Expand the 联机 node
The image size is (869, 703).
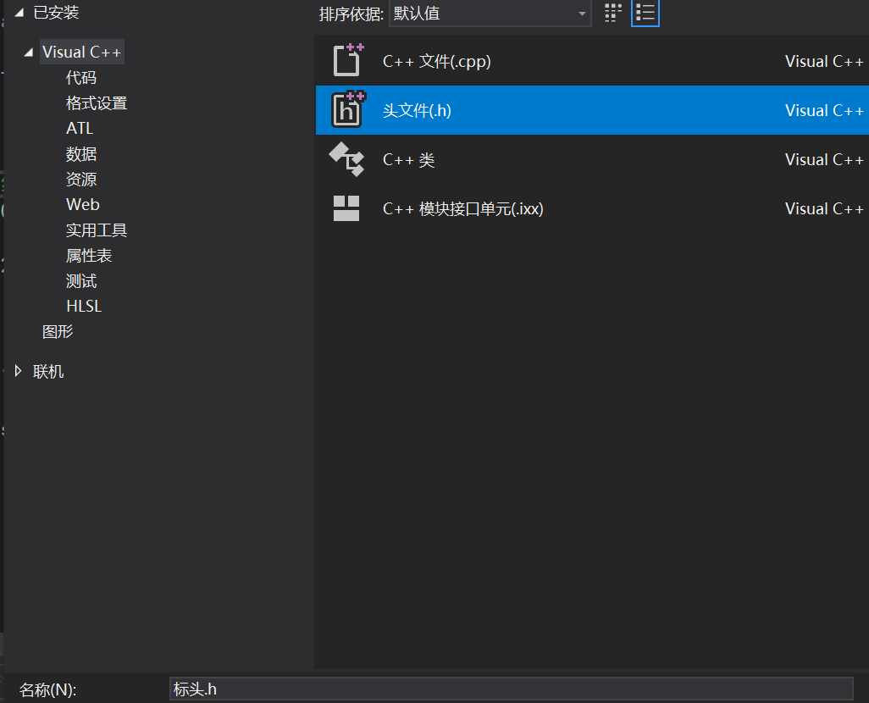coord(19,371)
